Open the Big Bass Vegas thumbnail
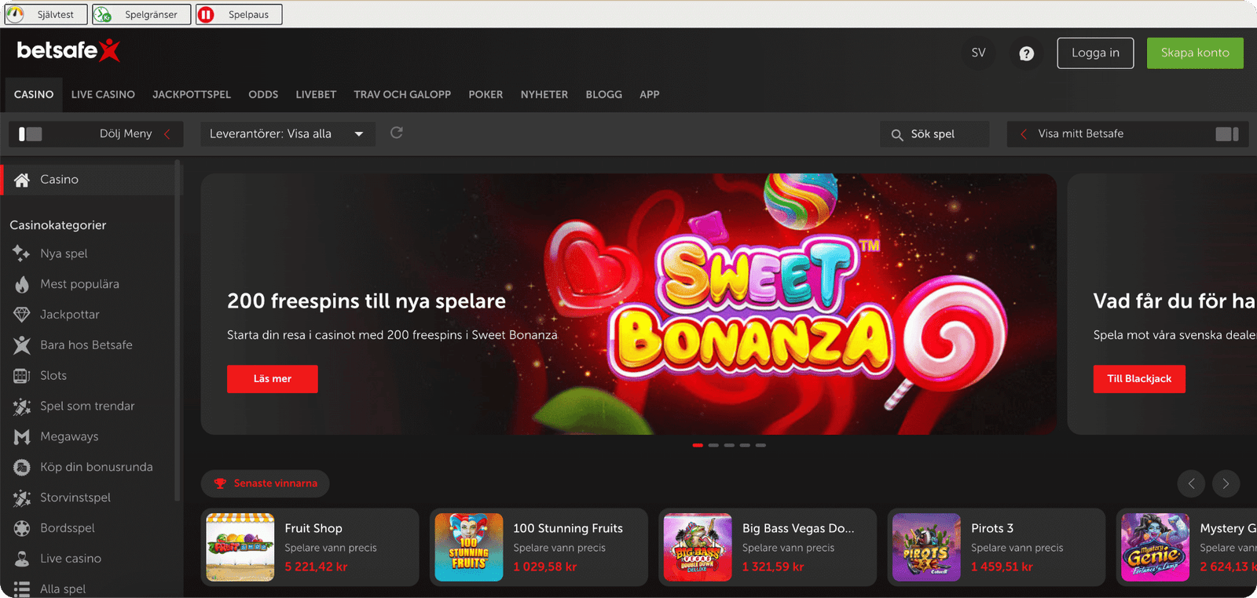Image resolution: width=1257 pixels, height=598 pixels. (698, 547)
